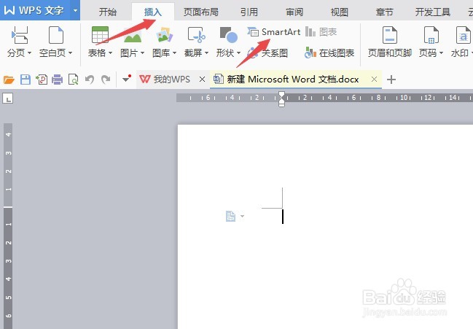Click the 水印 watermark icon
Image resolution: width=473 pixels, height=329 pixels.
coord(463,35)
